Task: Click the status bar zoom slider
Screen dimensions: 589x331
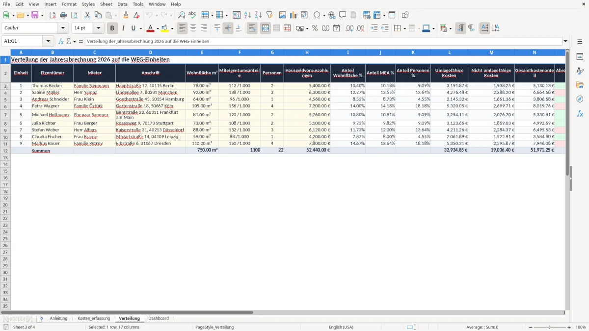Action: tap(550, 327)
